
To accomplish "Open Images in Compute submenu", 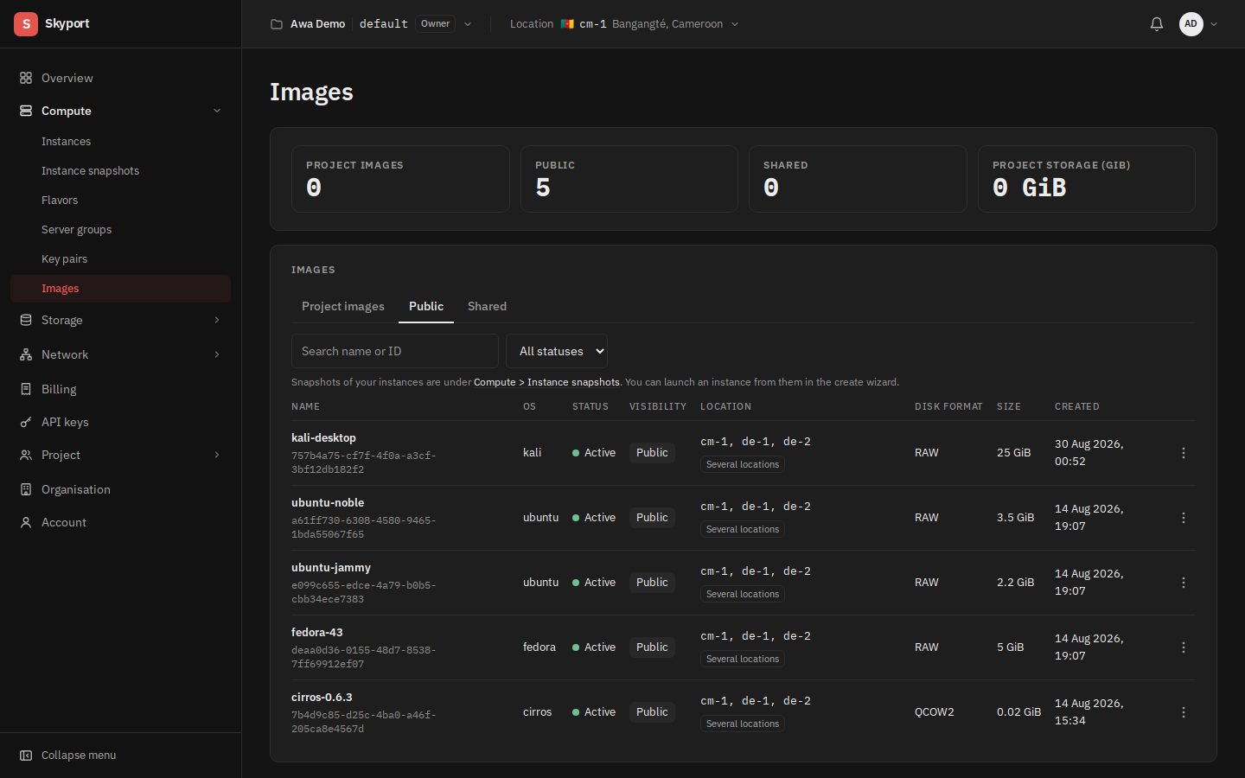I will pyautogui.click(x=120, y=289).
